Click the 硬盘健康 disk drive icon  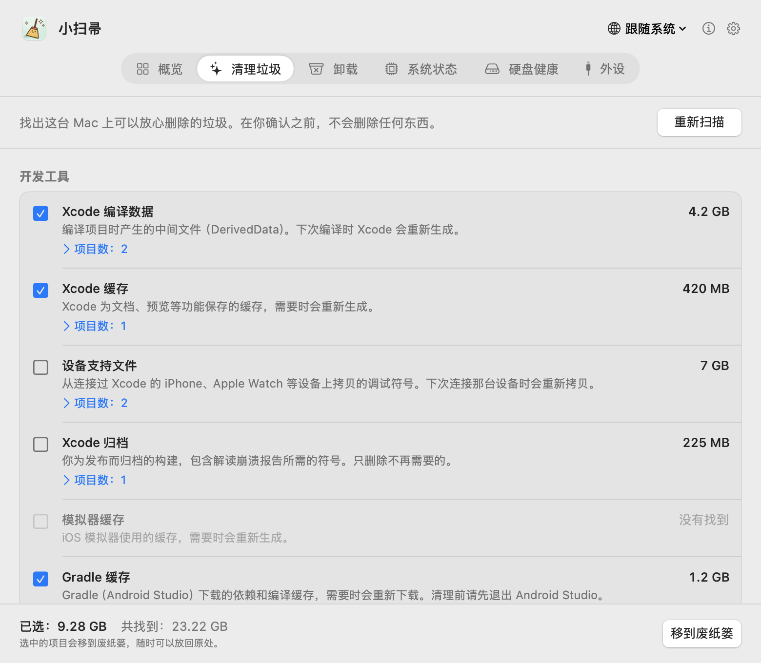[492, 69]
